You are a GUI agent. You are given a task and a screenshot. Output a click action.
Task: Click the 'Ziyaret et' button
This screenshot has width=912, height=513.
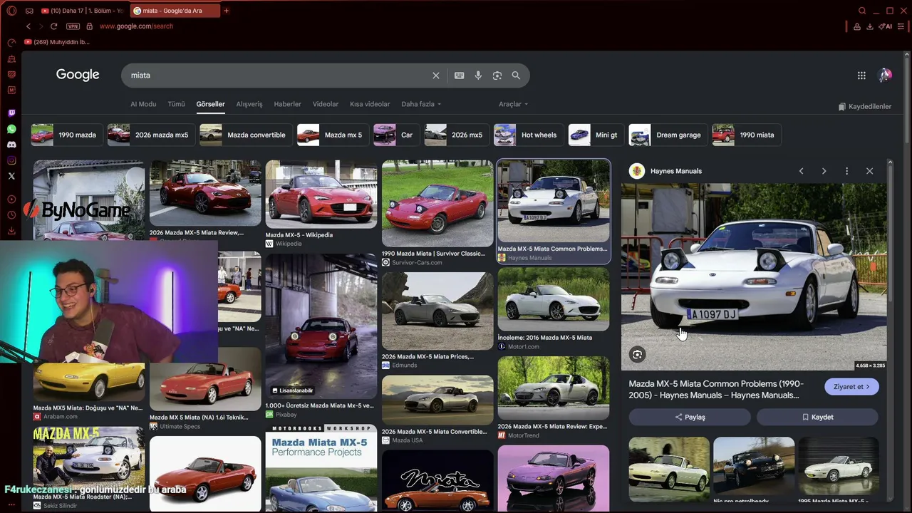point(851,387)
